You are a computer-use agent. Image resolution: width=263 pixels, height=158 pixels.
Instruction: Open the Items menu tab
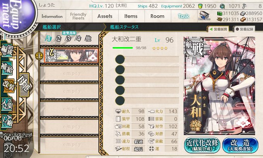pyautogui.click(x=131, y=16)
